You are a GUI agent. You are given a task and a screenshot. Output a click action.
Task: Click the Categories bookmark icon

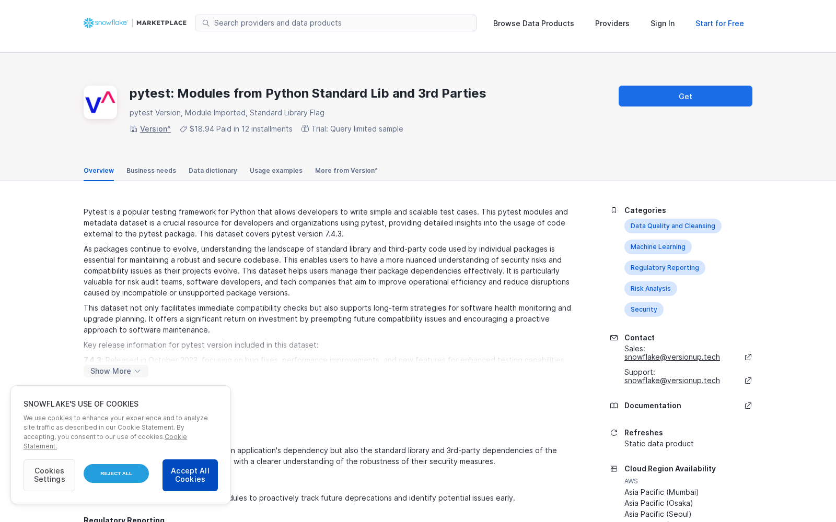[x=614, y=210]
